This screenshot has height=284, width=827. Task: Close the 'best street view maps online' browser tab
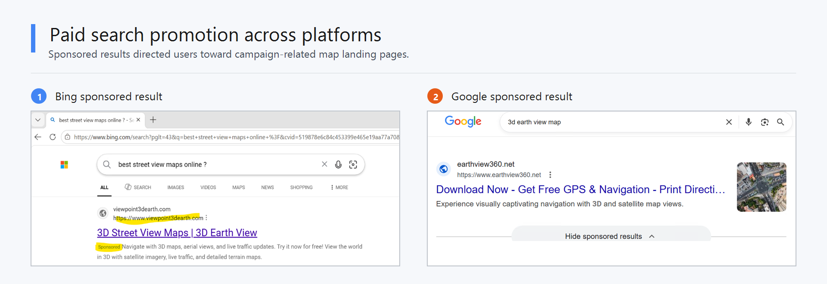138,120
